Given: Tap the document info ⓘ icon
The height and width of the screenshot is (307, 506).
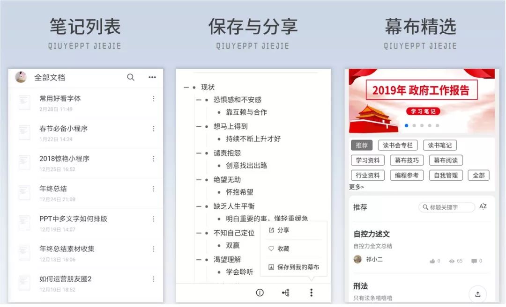Looking at the screenshot, I should pos(259,292).
